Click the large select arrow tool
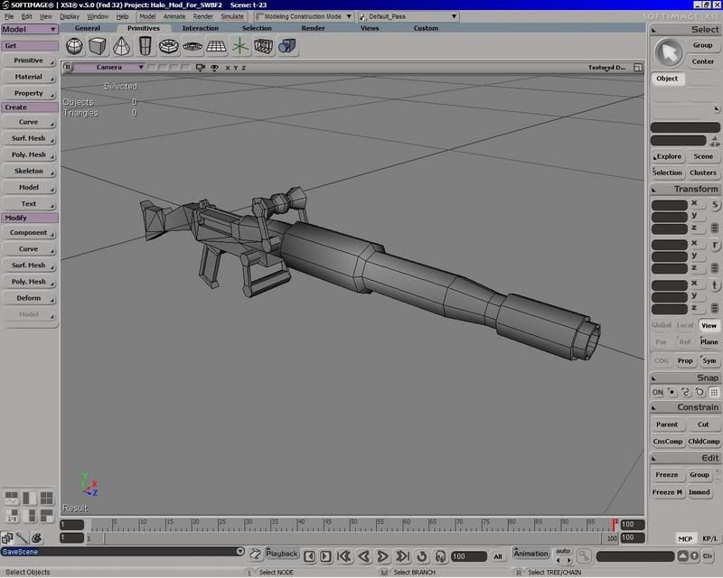 (x=669, y=53)
